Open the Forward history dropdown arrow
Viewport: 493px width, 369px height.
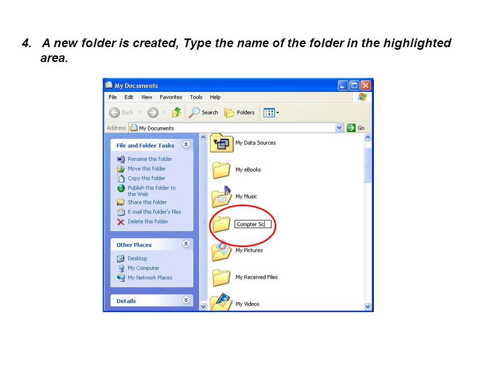(164, 112)
